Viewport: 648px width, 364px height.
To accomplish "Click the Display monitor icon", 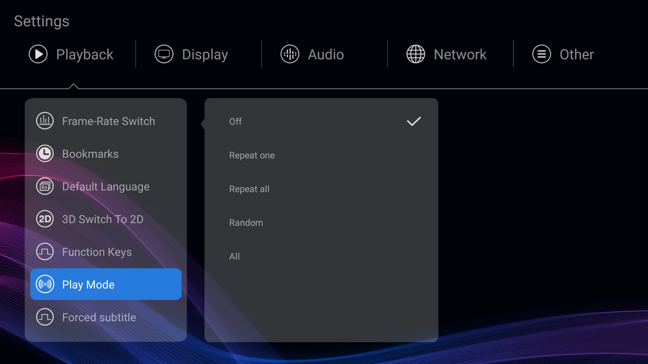I will (164, 54).
